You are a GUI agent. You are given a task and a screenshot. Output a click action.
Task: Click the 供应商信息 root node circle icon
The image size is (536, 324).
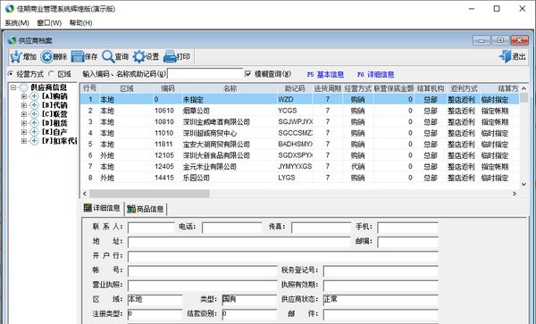[23, 87]
